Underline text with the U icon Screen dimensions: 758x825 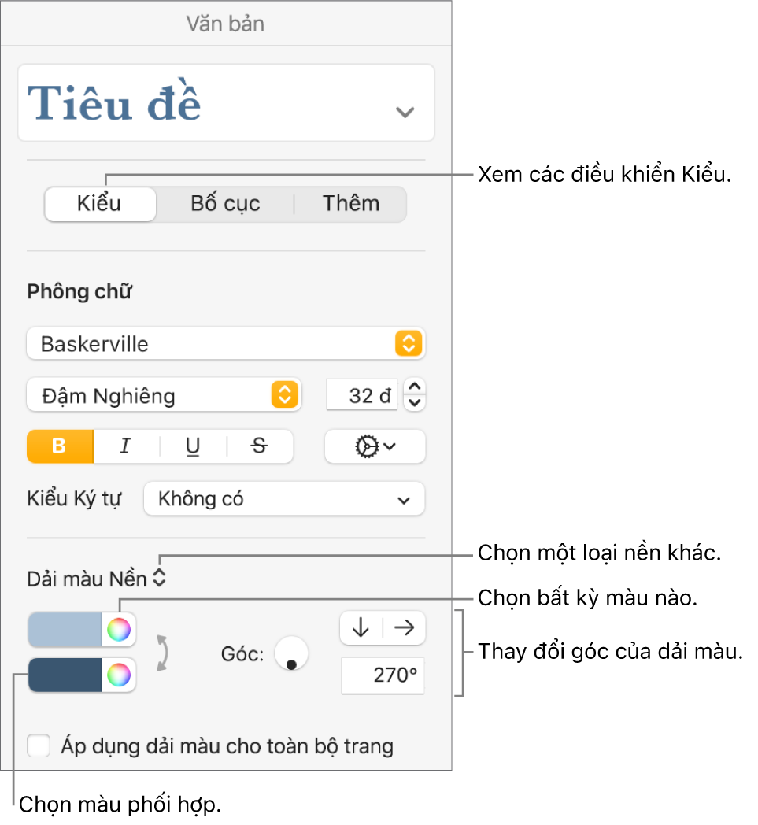[x=191, y=446]
